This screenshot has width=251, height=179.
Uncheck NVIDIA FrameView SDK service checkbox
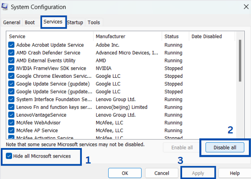pos(11,69)
